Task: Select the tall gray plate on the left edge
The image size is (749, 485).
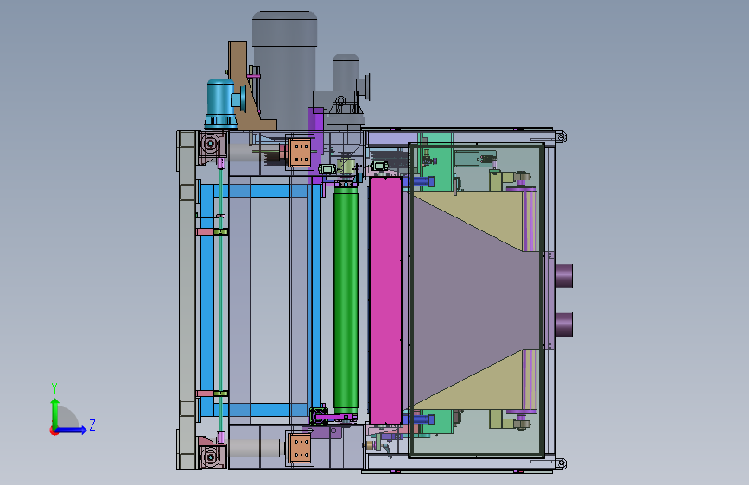Action: tap(187, 300)
